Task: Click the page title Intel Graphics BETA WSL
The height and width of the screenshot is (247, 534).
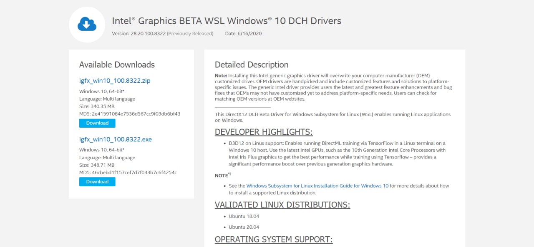Action: (x=227, y=21)
